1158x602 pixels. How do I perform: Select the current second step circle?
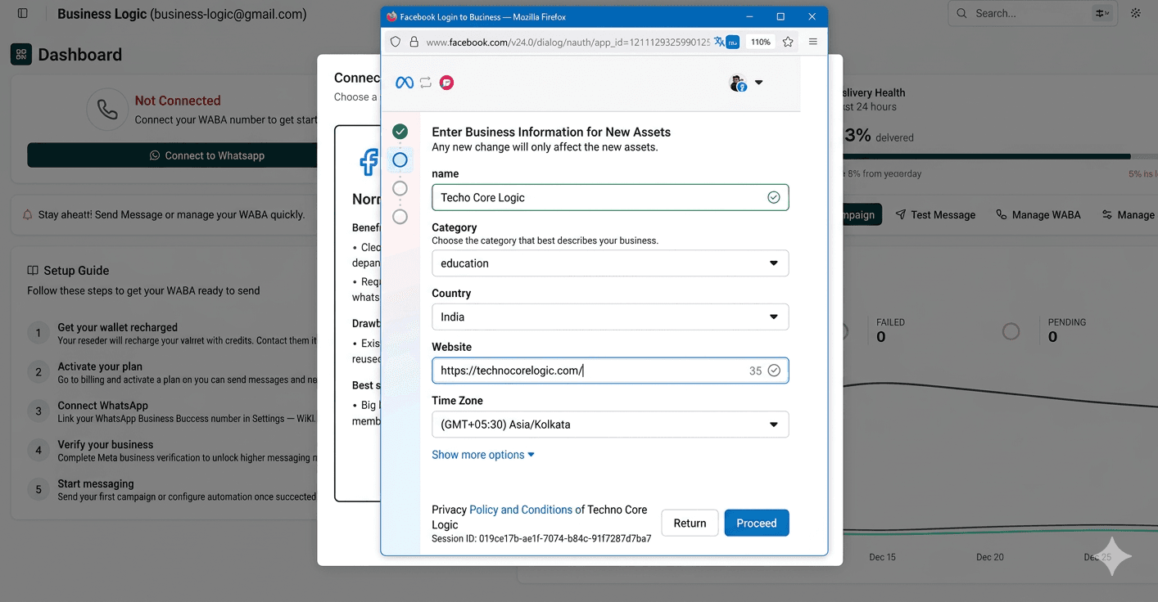click(x=400, y=159)
